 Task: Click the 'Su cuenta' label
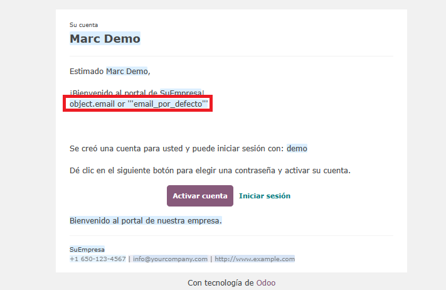pos(83,25)
